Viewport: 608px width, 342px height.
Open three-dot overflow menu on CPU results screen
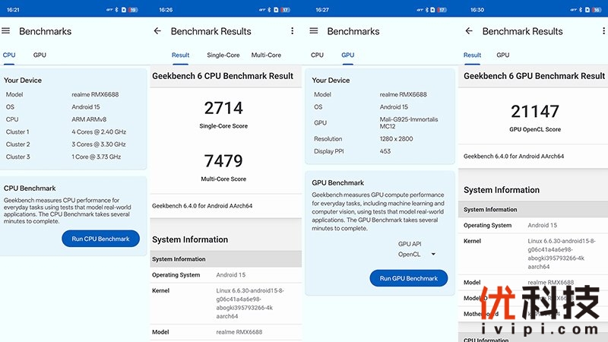coord(292,31)
